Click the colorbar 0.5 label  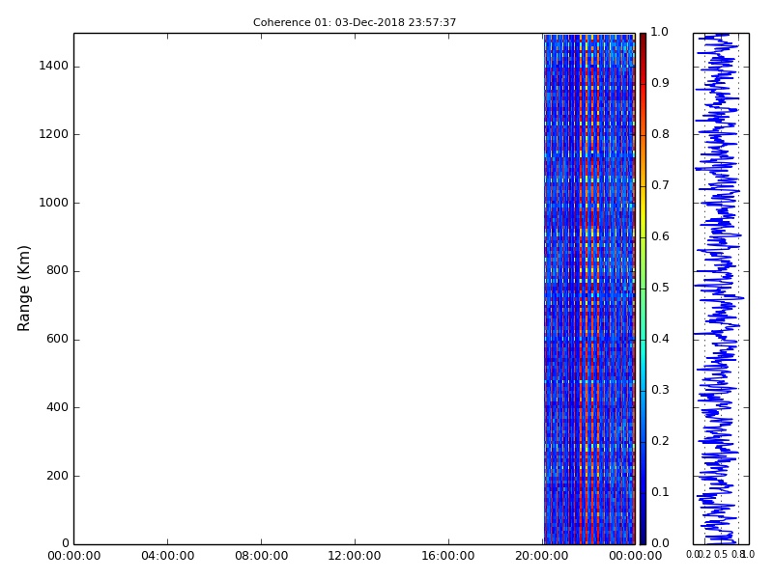coord(660,288)
